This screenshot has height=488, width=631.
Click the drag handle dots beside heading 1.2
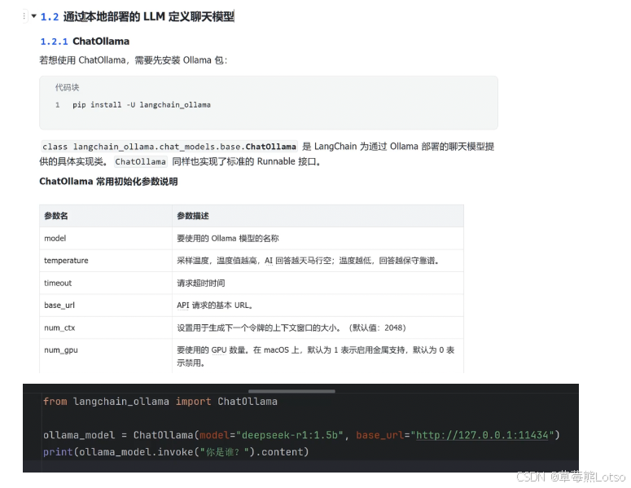click(x=24, y=16)
